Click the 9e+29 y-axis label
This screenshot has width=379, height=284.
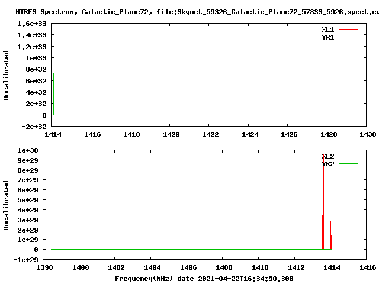(x=28, y=160)
